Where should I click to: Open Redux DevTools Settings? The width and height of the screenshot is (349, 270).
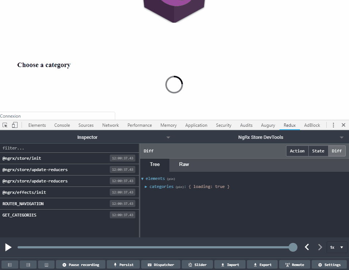coord(329,265)
